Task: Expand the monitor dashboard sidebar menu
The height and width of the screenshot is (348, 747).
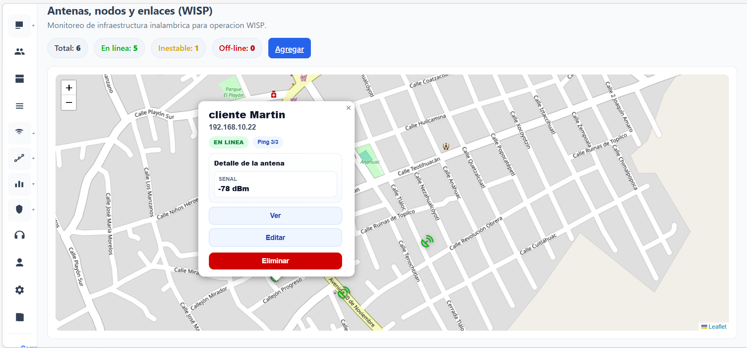Action: click(x=19, y=26)
